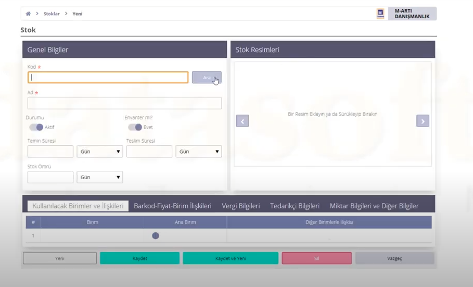Click the M-ARTI company logo icon
The width and height of the screenshot is (473, 287).
(380, 14)
